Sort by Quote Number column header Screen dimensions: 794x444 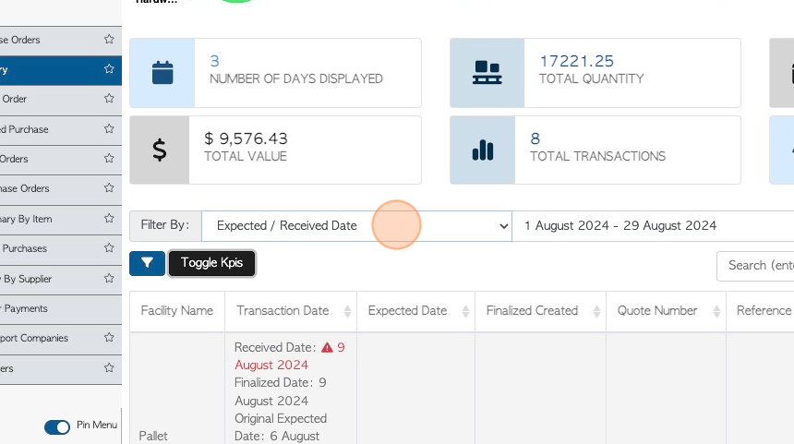point(656,311)
